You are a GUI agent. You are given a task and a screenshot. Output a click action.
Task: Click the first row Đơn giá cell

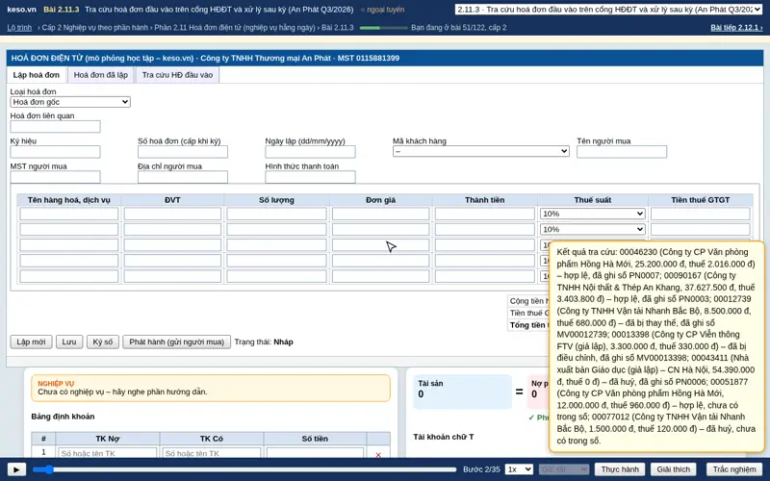click(380, 214)
